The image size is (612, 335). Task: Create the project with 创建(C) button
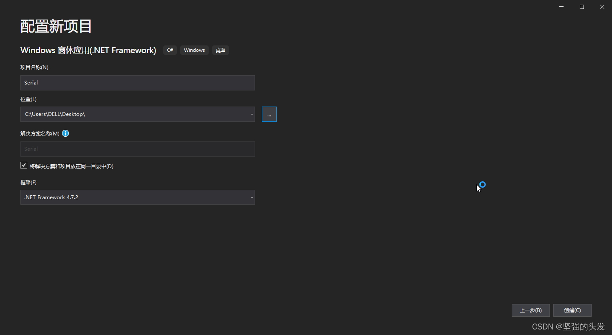pos(572,310)
